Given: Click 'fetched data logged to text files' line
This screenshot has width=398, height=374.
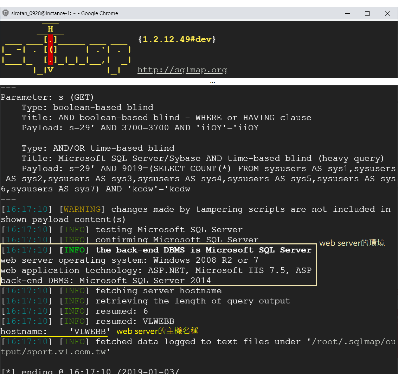Looking at the screenshot, I should pyautogui.click(x=199, y=342).
